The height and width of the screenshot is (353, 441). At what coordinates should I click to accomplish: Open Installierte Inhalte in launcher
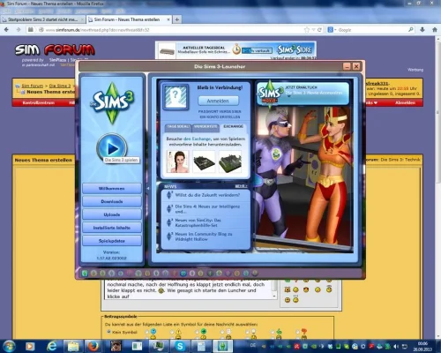tap(112, 228)
